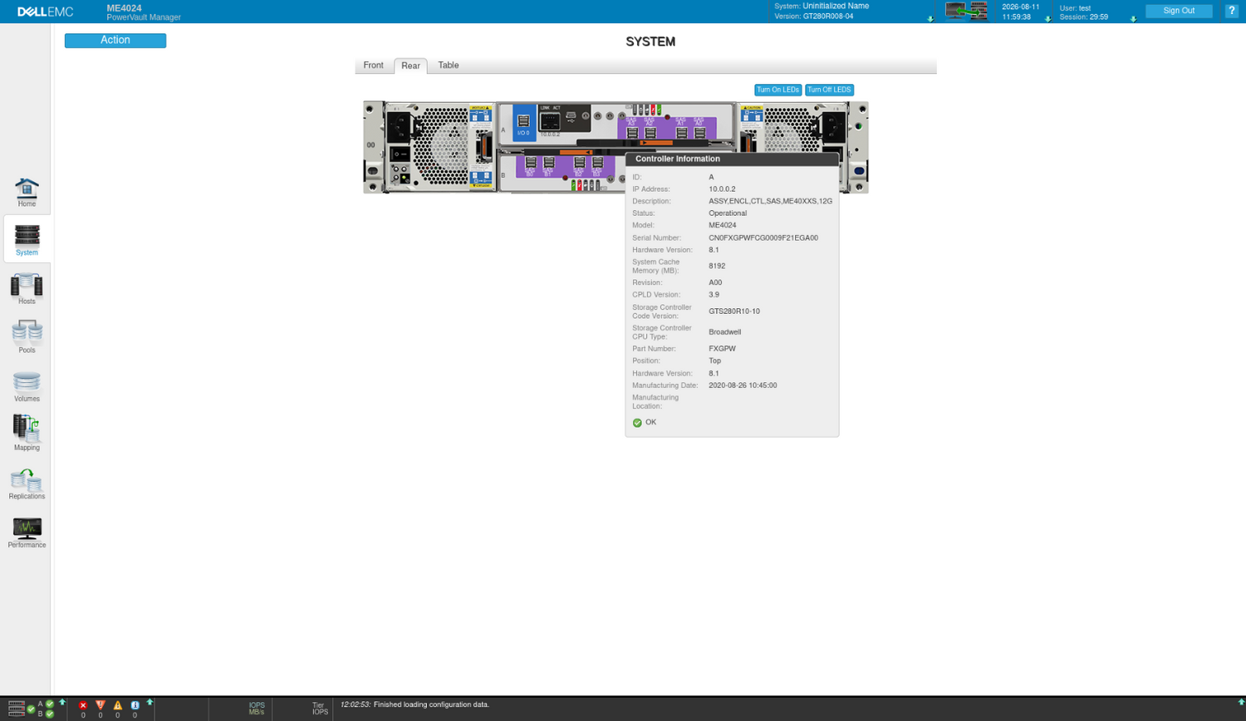Click the manufacturing date '2020-08-26 10:45:00'

click(743, 385)
